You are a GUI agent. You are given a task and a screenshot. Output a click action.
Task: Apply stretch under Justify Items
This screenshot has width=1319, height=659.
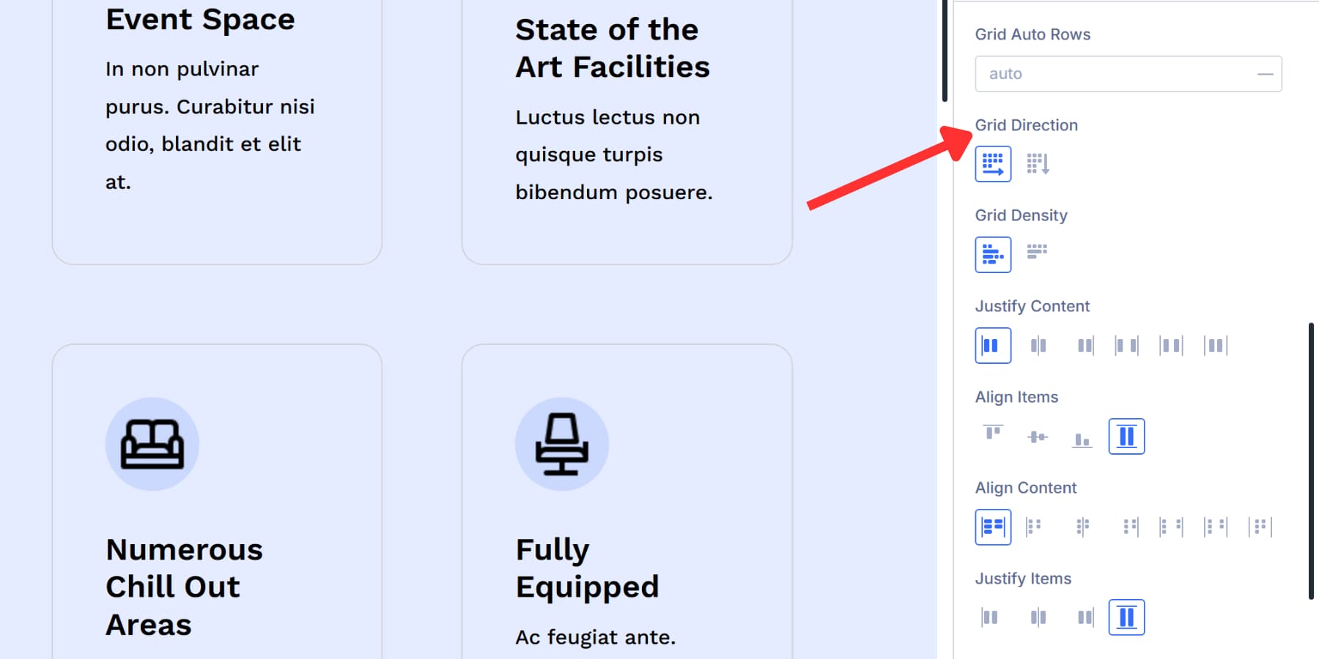click(x=1126, y=617)
